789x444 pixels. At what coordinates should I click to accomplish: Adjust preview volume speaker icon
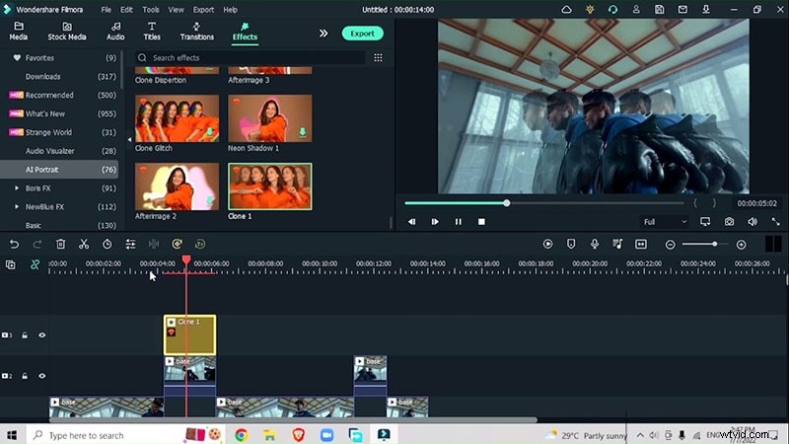tap(753, 221)
